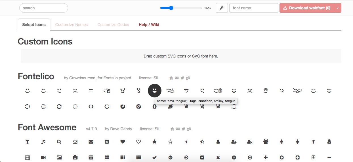Select the Font Awesome music note icon
Screen dimensions: 353x162
tap(43, 142)
